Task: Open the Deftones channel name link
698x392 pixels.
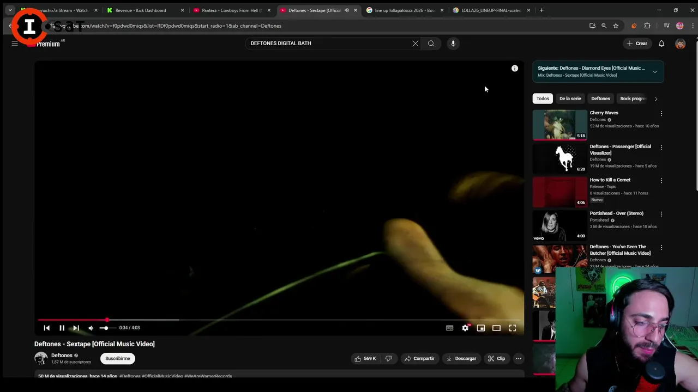Action: [x=62, y=356]
